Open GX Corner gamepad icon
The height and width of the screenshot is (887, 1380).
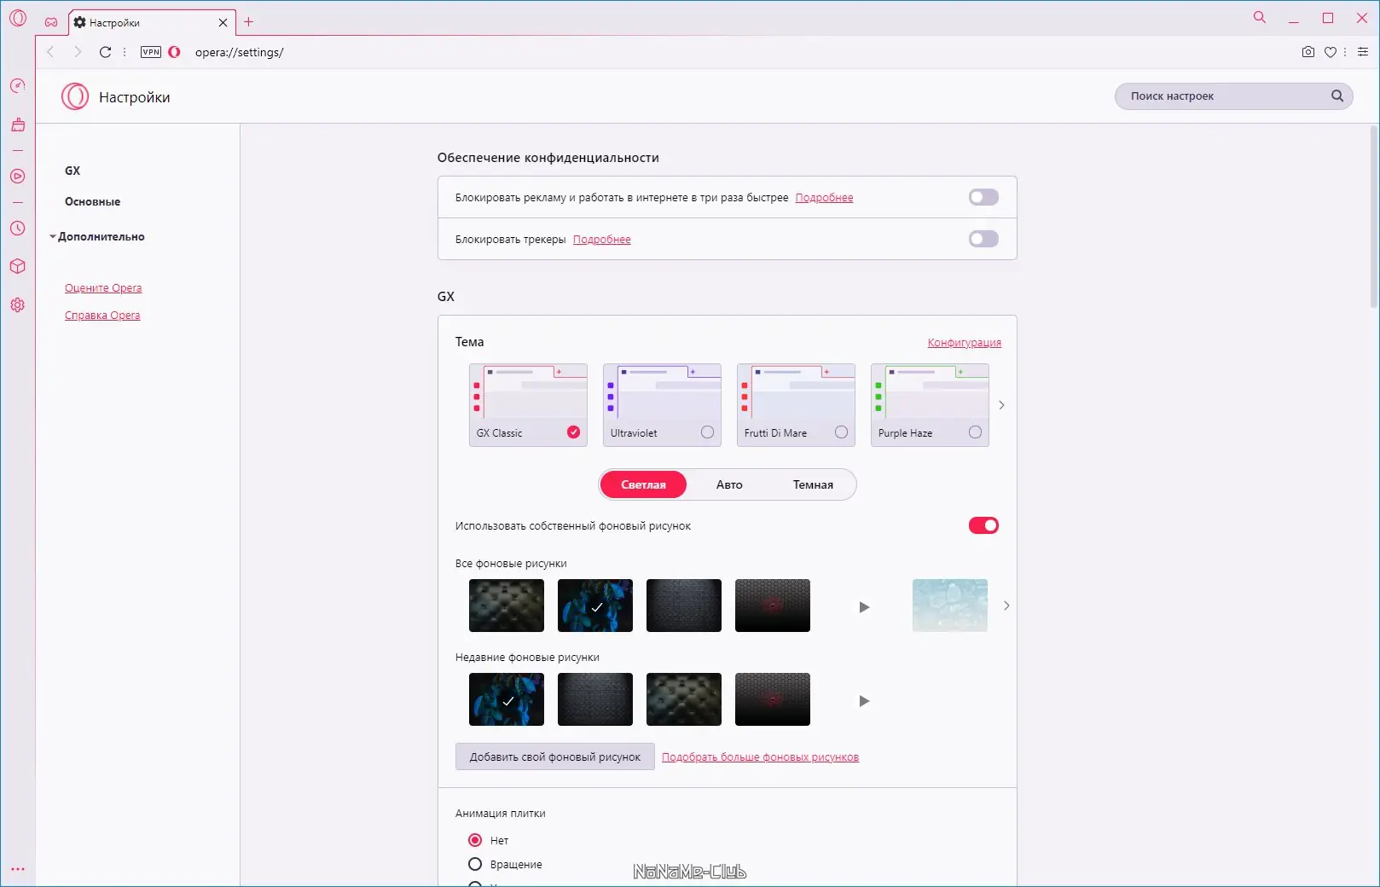point(51,22)
